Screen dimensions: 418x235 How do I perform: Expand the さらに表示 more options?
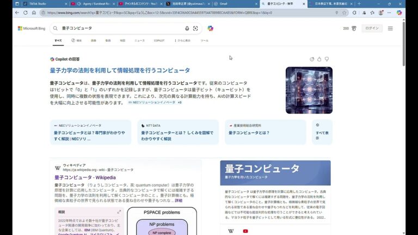[x=183, y=40]
